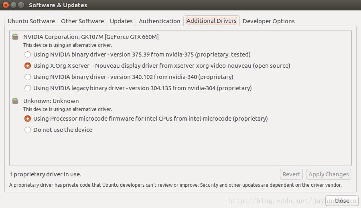The width and height of the screenshot is (361, 208).
Task: Choose NVIDIA legacy driver version 304.135
Action: pos(28,88)
